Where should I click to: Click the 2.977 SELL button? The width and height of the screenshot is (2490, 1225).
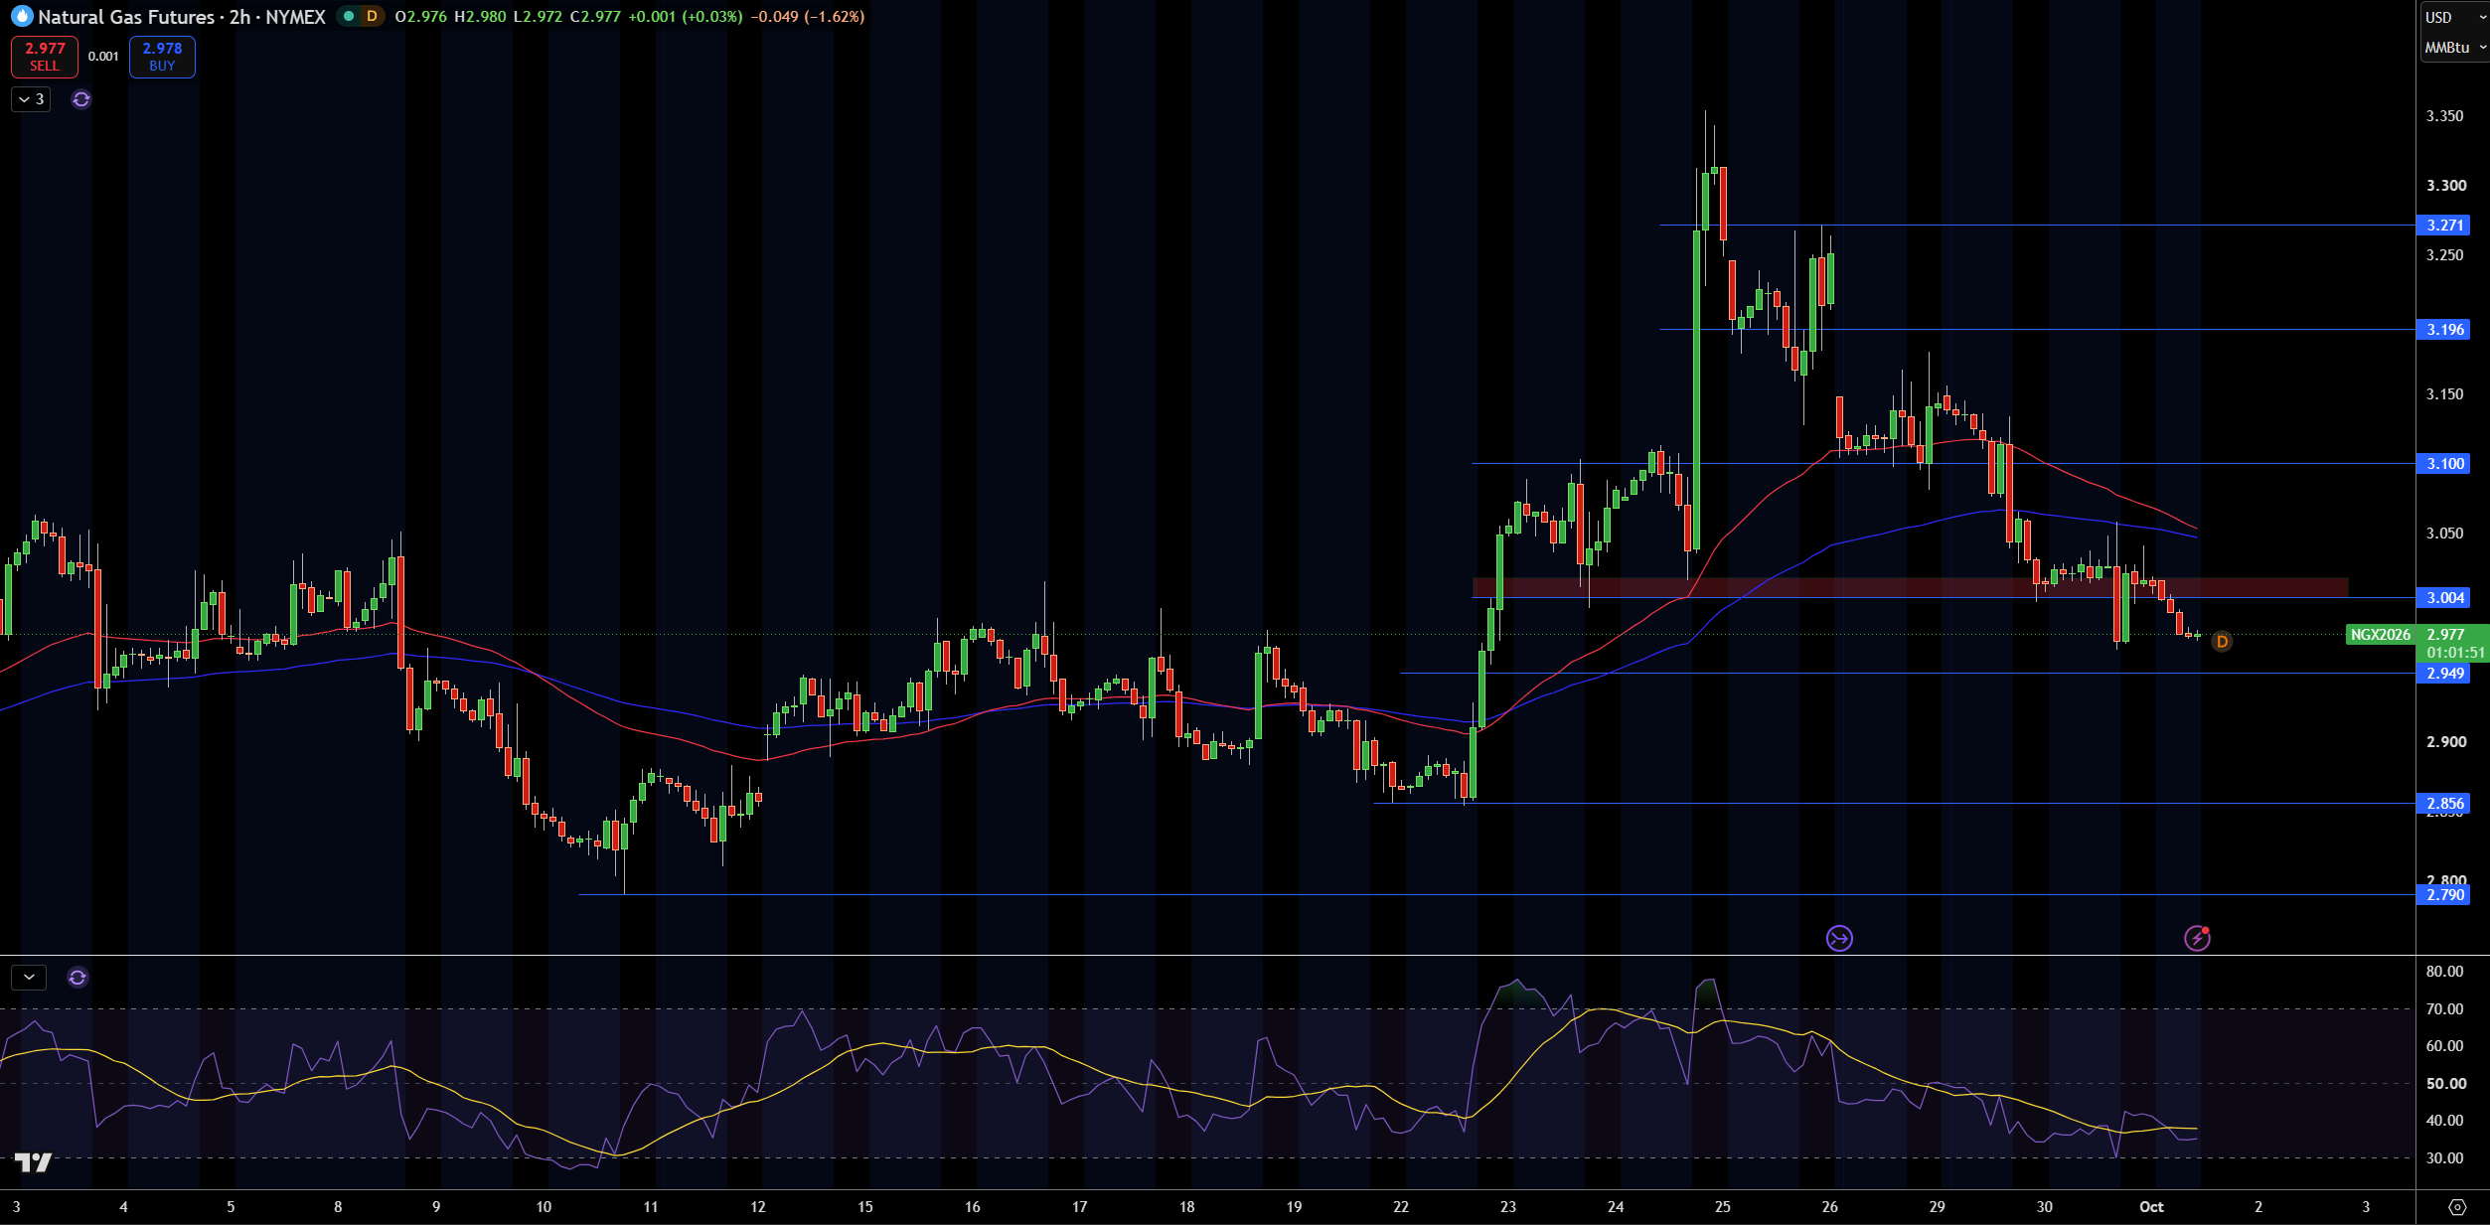(45, 57)
